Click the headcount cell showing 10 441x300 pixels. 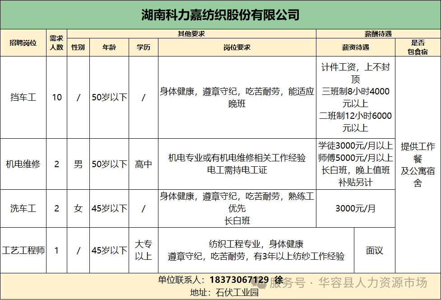point(56,98)
